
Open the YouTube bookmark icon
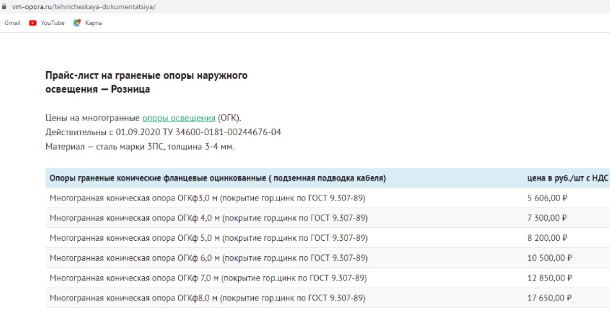33,23
